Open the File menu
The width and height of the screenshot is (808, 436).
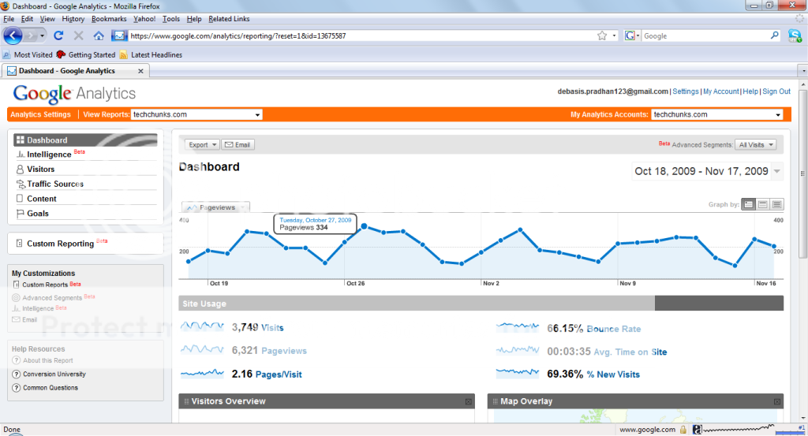(9, 19)
